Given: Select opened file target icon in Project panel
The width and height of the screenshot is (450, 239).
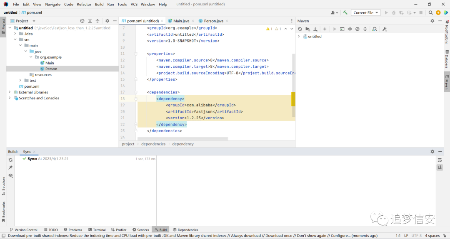Looking at the screenshot, I should 82,21.
